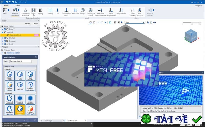Switch to the Home ribbon tab

point(6,5)
